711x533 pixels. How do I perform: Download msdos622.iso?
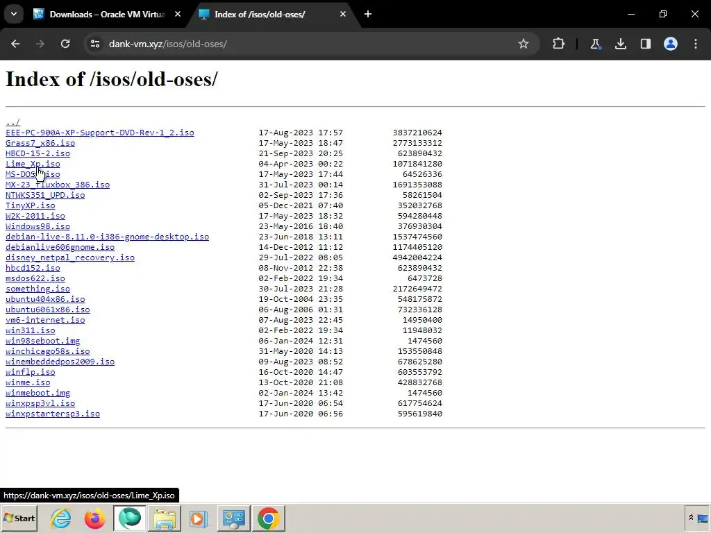pos(35,279)
